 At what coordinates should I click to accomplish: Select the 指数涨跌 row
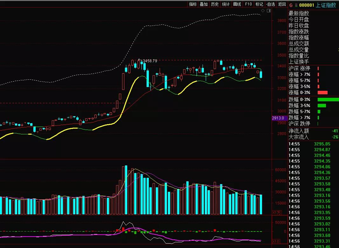pyautogui.click(x=314, y=31)
